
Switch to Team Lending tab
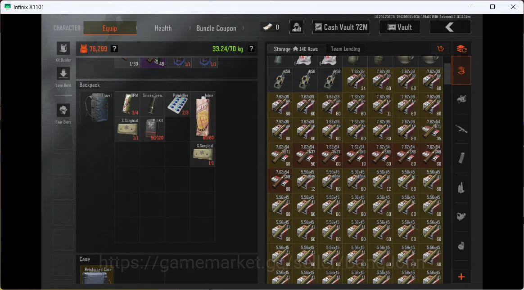pos(345,49)
